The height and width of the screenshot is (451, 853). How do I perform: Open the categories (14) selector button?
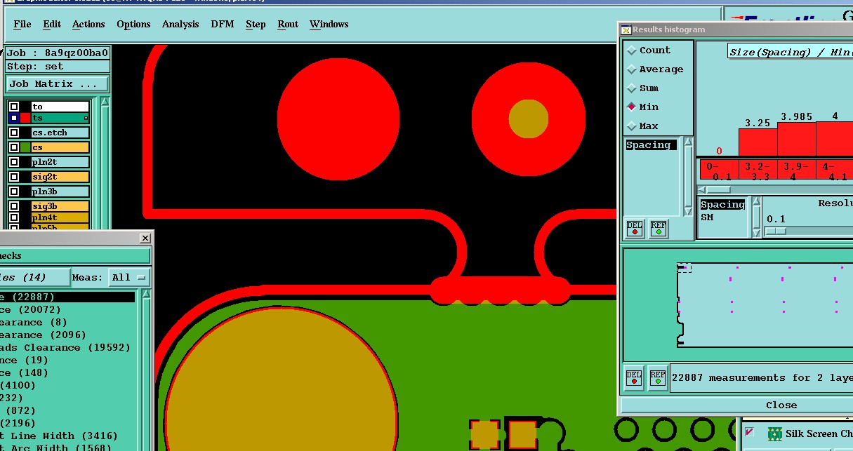(x=34, y=278)
